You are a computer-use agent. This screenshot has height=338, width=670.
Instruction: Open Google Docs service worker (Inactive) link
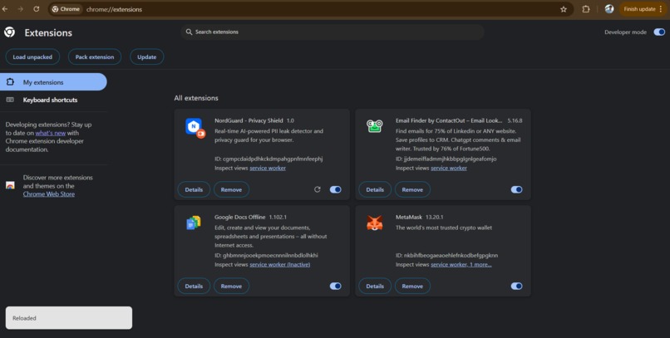point(280,265)
